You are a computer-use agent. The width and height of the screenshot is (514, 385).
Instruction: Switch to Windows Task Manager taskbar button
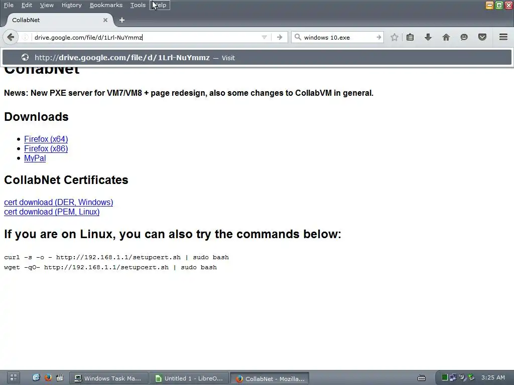[x=109, y=378]
